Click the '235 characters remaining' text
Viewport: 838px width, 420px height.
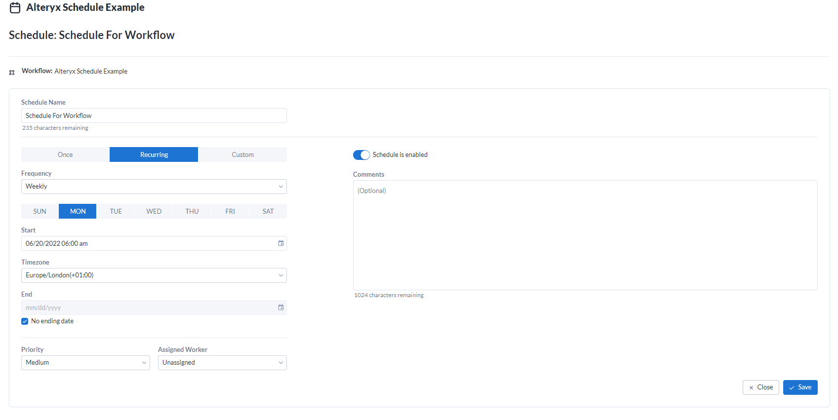[55, 128]
